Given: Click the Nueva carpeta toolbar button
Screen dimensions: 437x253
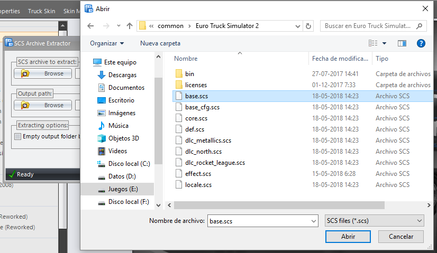Looking at the screenshot, I should (160, 43).
